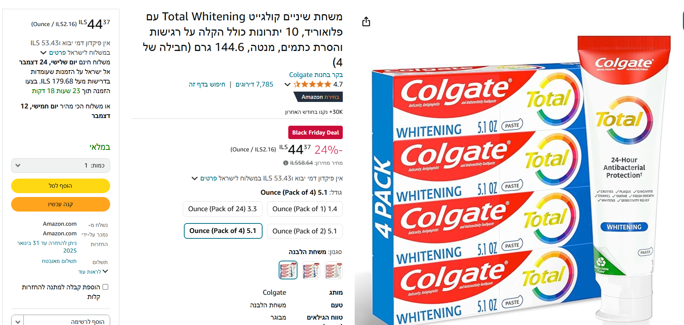
Task: Expand the import fees details chevron under the price
Action: (194, 178)
